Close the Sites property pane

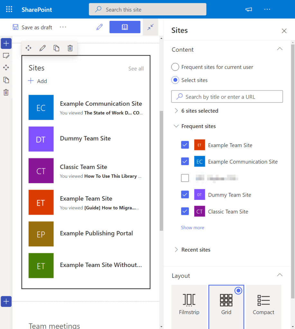point(284,31)
